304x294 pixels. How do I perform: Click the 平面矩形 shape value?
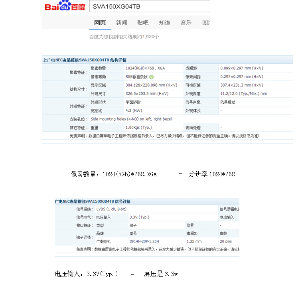[133, 102]
